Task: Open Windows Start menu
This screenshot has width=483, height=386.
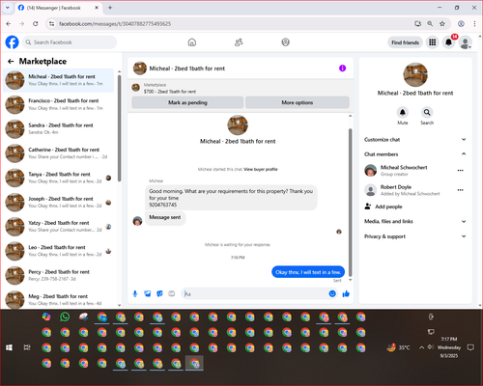Action: coord(9,347)
